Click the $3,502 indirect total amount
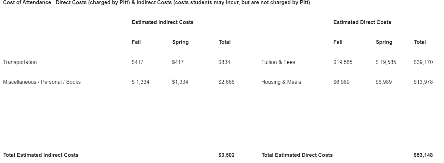Screen dimensions: 444x163 pyautogui.click(x=226, y=155)
